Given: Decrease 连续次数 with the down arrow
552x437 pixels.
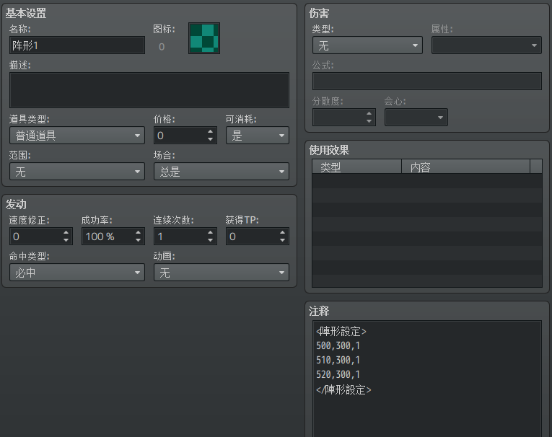Looking at the screenshot, I should click(211, 240).
